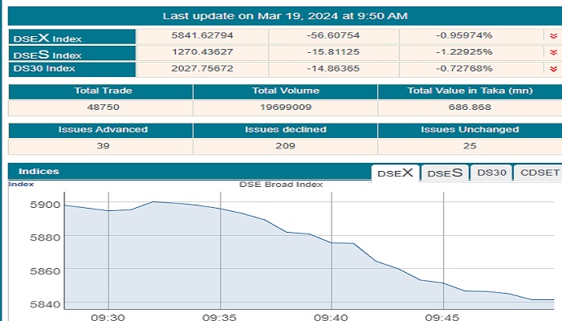
Task: Click the red down arrow in DSEX row
Action: click(552, 37)
